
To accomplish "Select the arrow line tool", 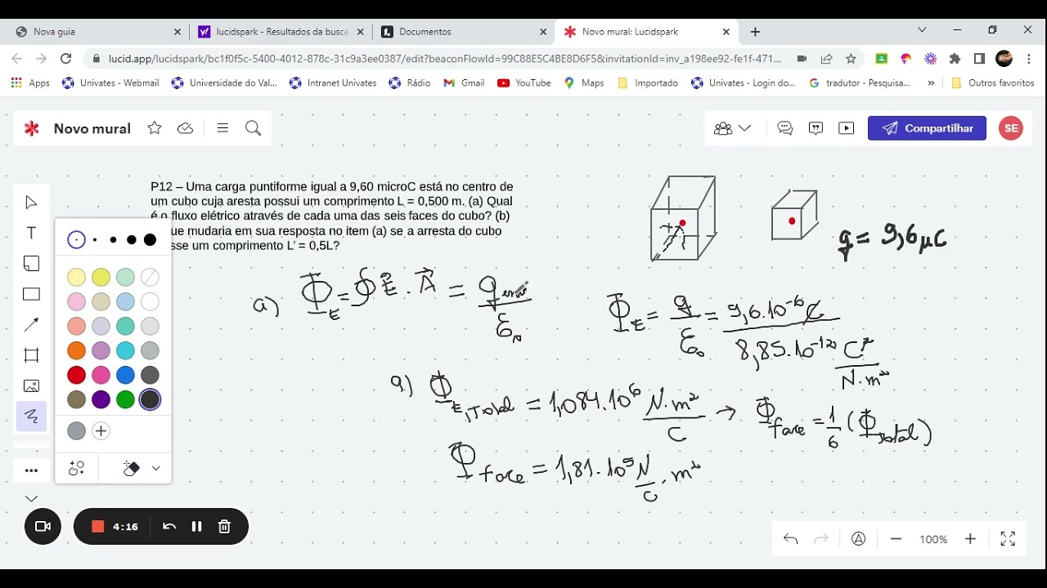I will tap(31, 325).
